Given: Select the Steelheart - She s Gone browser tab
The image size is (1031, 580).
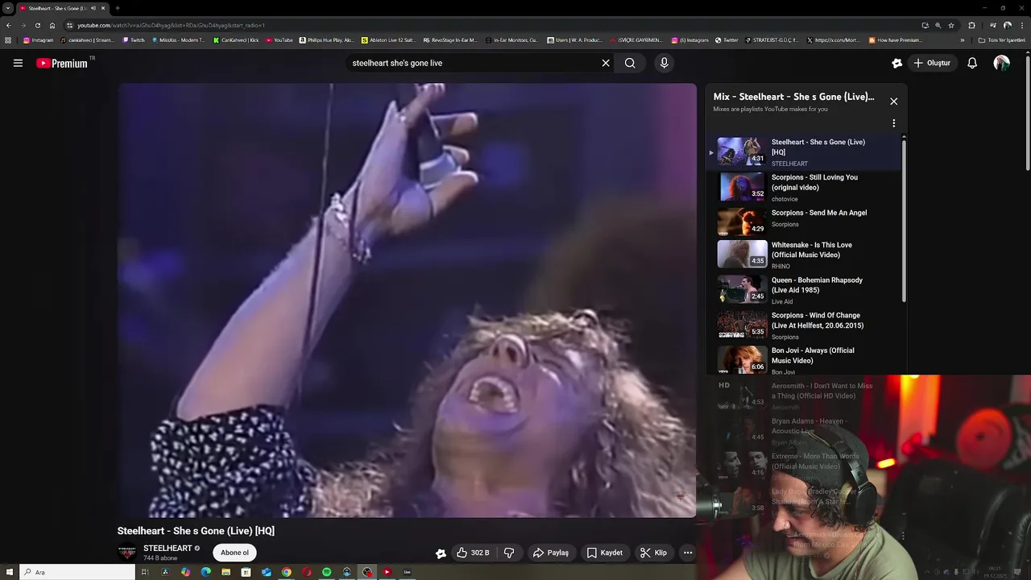Looking at the screenshot, I should tap(63, 8).
